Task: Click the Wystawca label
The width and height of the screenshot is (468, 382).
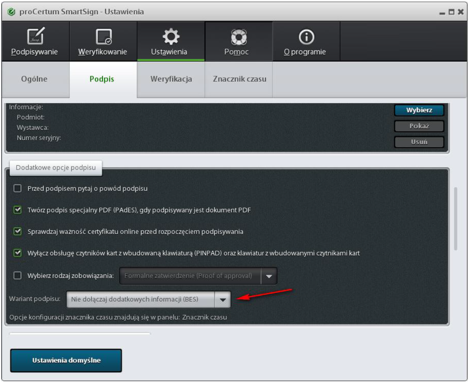Action: (33, 127)
